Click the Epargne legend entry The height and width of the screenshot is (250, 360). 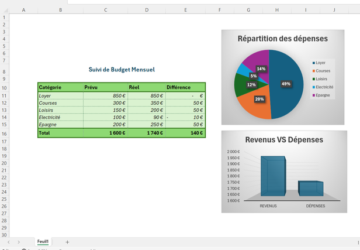click(323, 95)
